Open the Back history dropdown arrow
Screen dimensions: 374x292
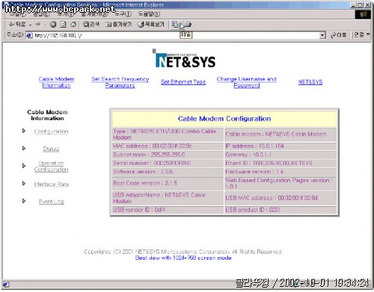[30, 25]
